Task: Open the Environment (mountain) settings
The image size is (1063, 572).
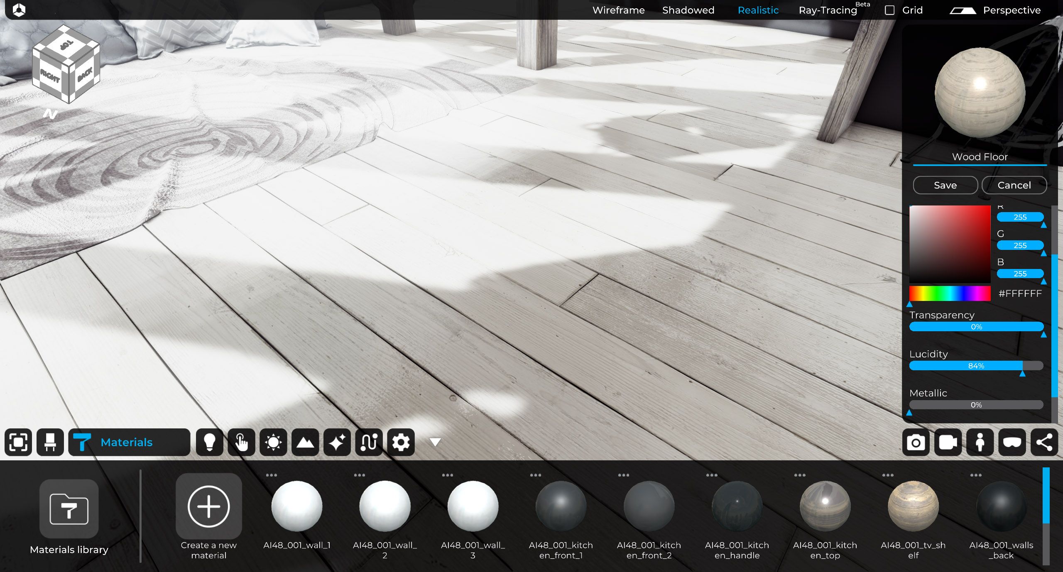Action: pos(305,442)
